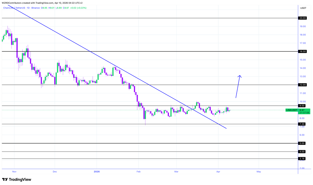Click the 19.00 price axis value
Screen dimensions: 313x185
click(x=303, y=26)
